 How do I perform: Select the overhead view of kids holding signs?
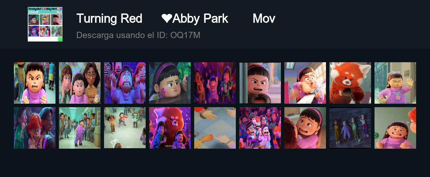pyautogui.click(x=125, y=128)
